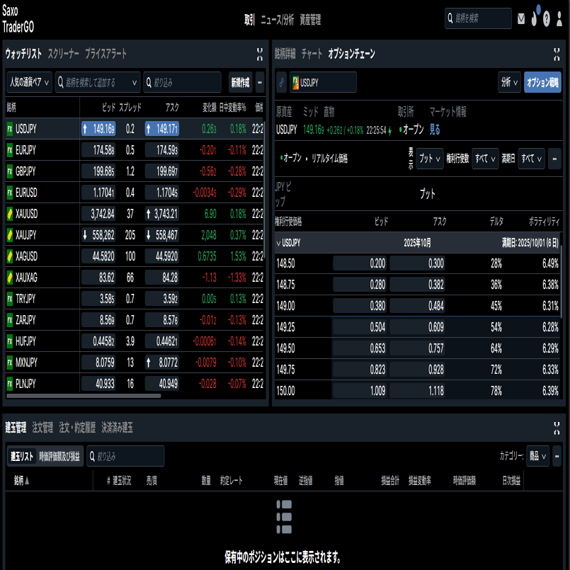Screen dimensions: 570x570
Task: Open the help question mark icon
Action: click(x=547, y=18)
